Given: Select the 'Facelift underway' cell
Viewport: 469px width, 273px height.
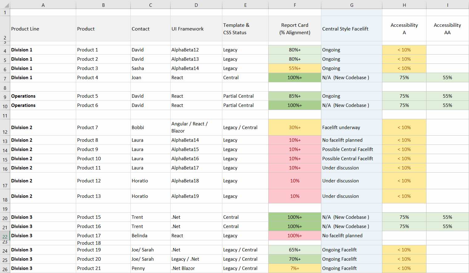Looking at the screenshot, I should coord(352,127).
